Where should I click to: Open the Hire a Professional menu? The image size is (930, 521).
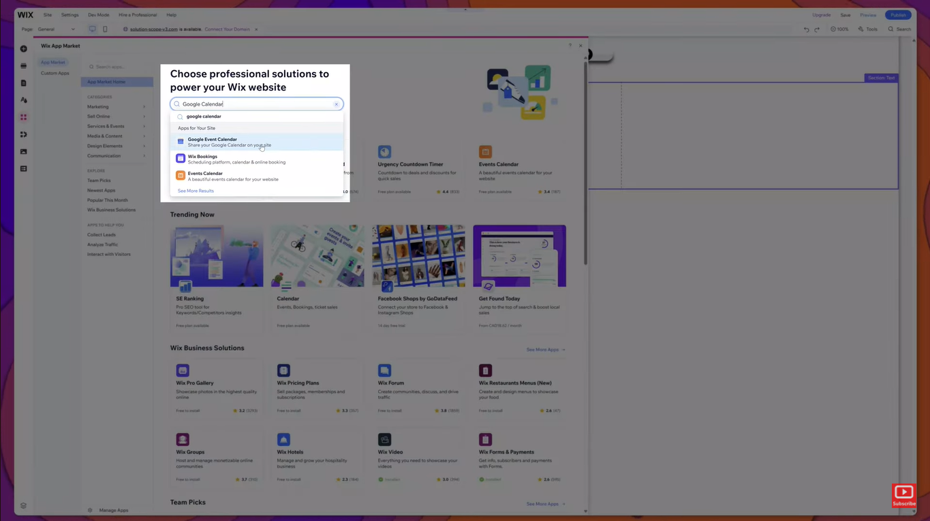(138, 15)
